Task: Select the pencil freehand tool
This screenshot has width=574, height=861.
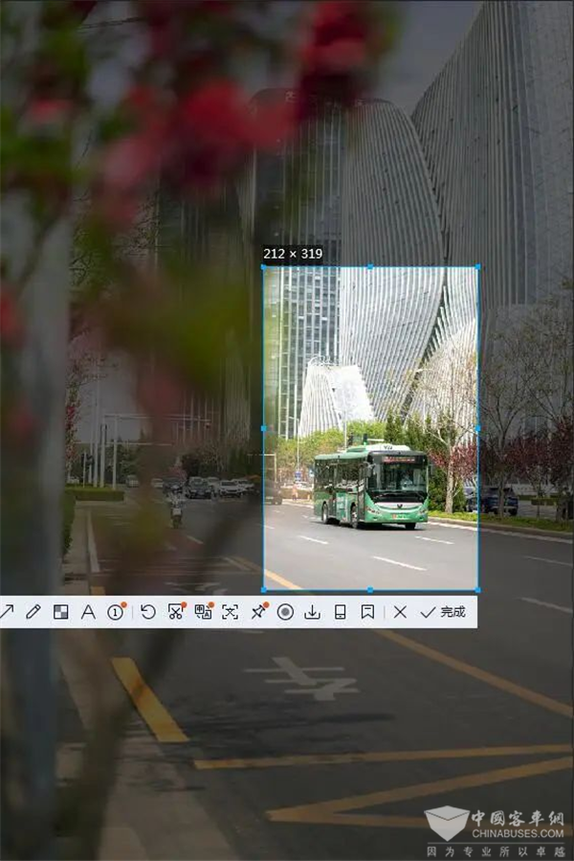Action: (x=33, y=612)
